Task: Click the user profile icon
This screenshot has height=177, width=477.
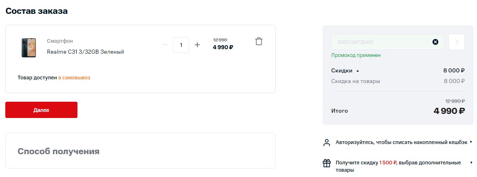Action: tap(327, 142)
